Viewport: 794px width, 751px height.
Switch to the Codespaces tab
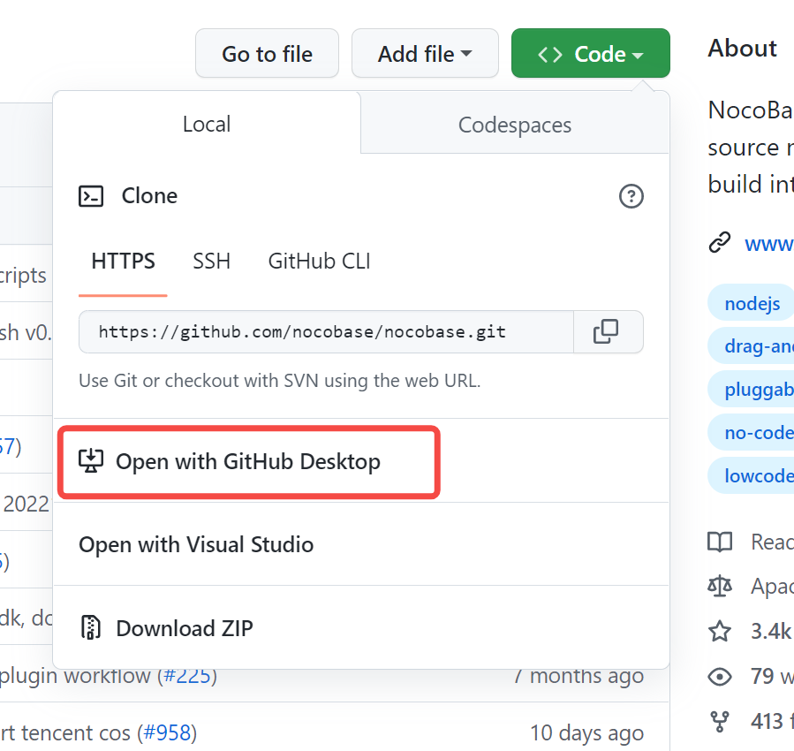pos(514,125)
